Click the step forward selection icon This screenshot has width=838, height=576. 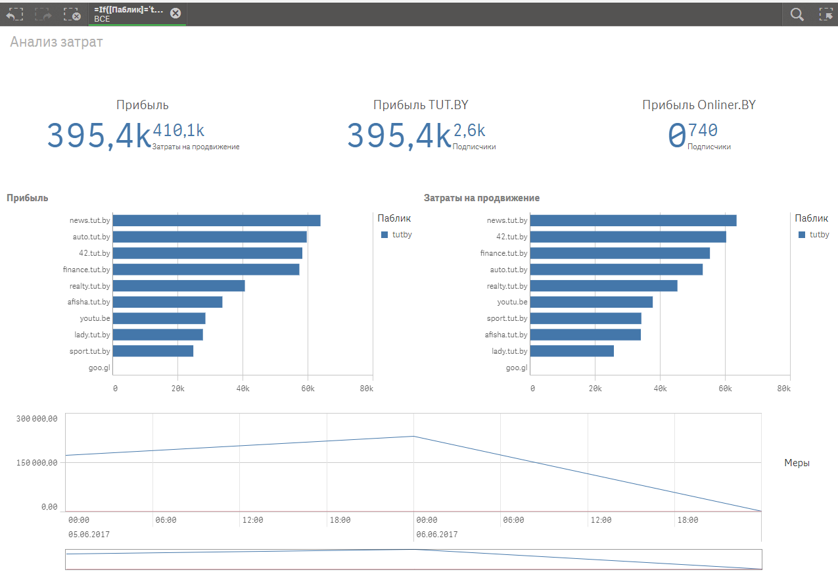tap(43, 14)
